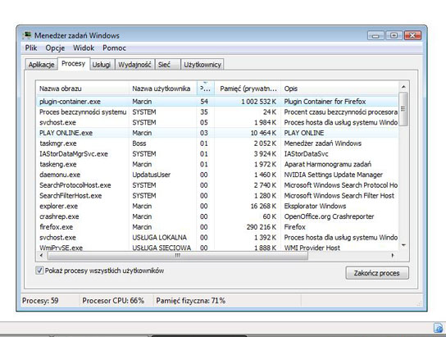The image size is (446, 337).
Task: Select 'Proces bezczynności systemu' row
Action: 217,112
